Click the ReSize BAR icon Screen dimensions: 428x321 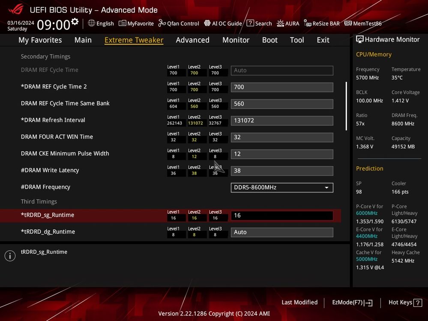pyautogui.click(x=307, y=24)
